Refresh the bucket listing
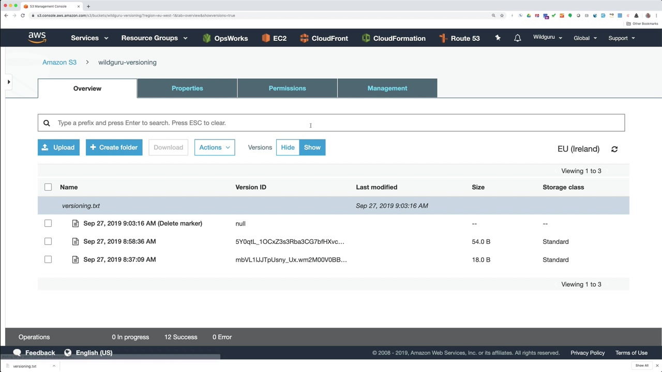Screen dimensions: 662x372 click(614, 149)
